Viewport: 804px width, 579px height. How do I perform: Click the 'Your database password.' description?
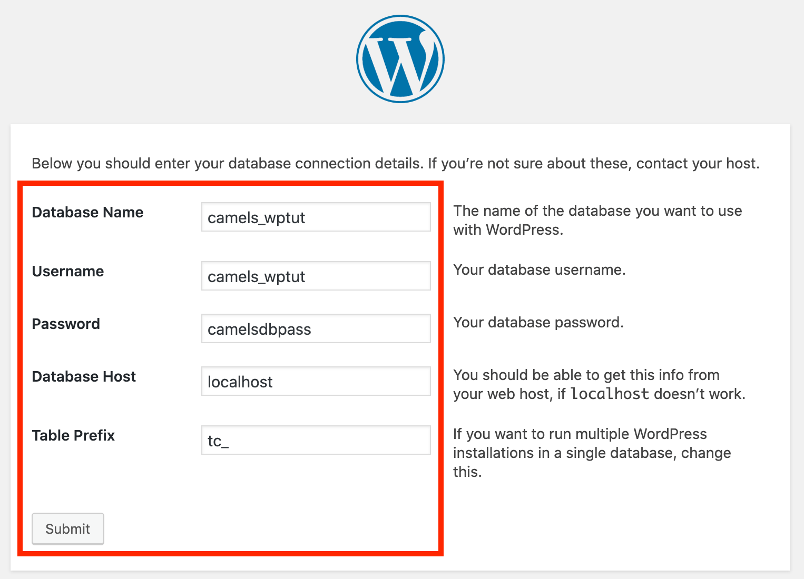[538, 323]
